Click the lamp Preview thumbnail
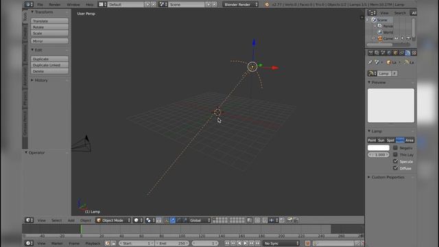 tap(391, 105)
